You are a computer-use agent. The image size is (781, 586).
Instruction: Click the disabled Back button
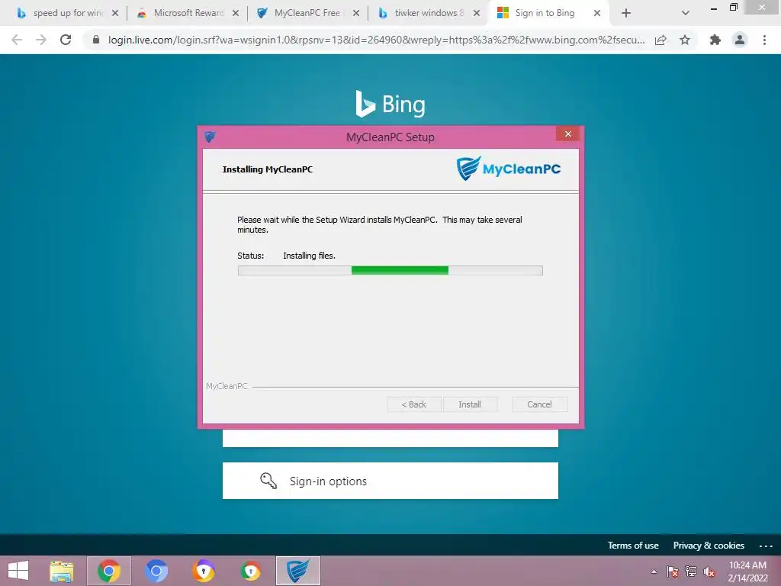[x=414, y=404]
